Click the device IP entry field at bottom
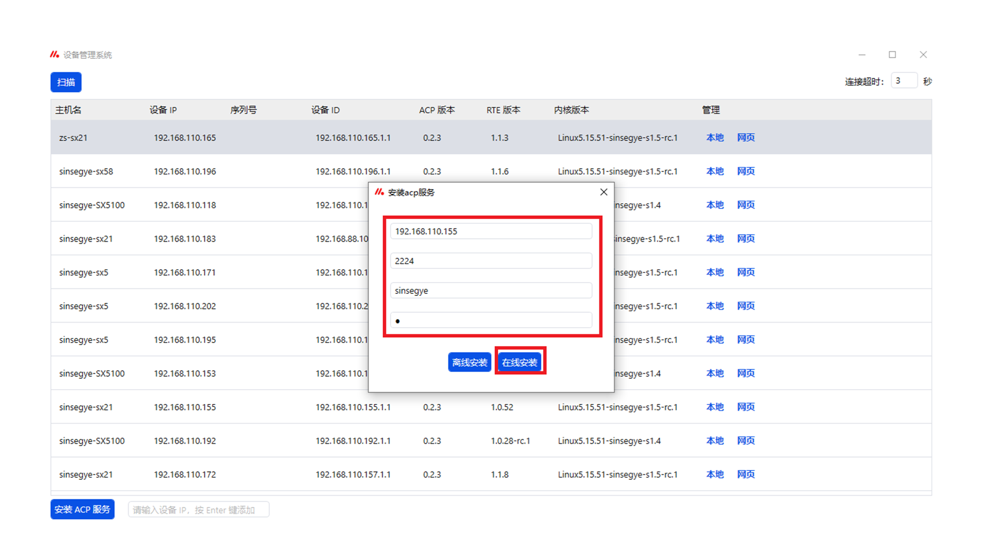984x553 pixels. click(198, 509)
